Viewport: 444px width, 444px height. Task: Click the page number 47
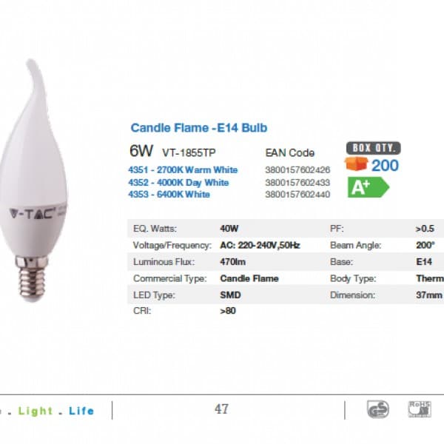click(x=221, y=409)
